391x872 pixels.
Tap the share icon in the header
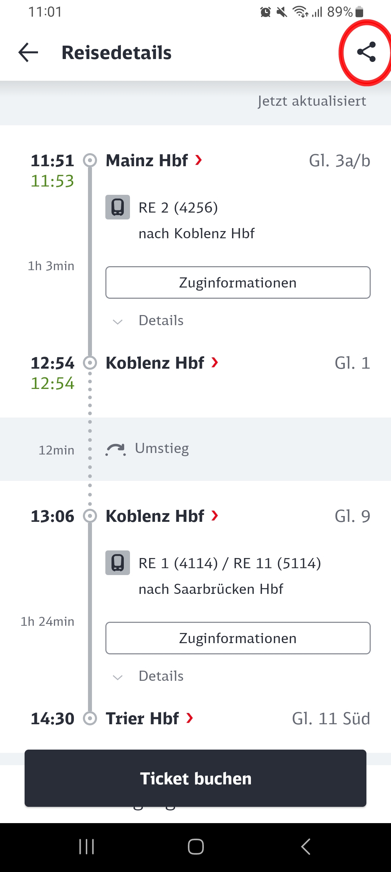(x=366, y=52)
